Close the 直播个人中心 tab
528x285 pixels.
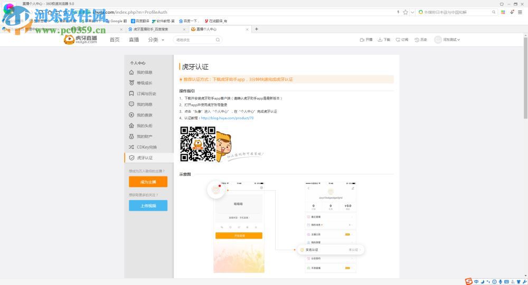247,30
